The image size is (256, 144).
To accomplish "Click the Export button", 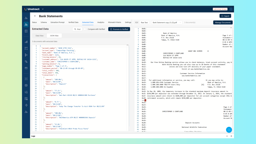I will click(225, 16).
